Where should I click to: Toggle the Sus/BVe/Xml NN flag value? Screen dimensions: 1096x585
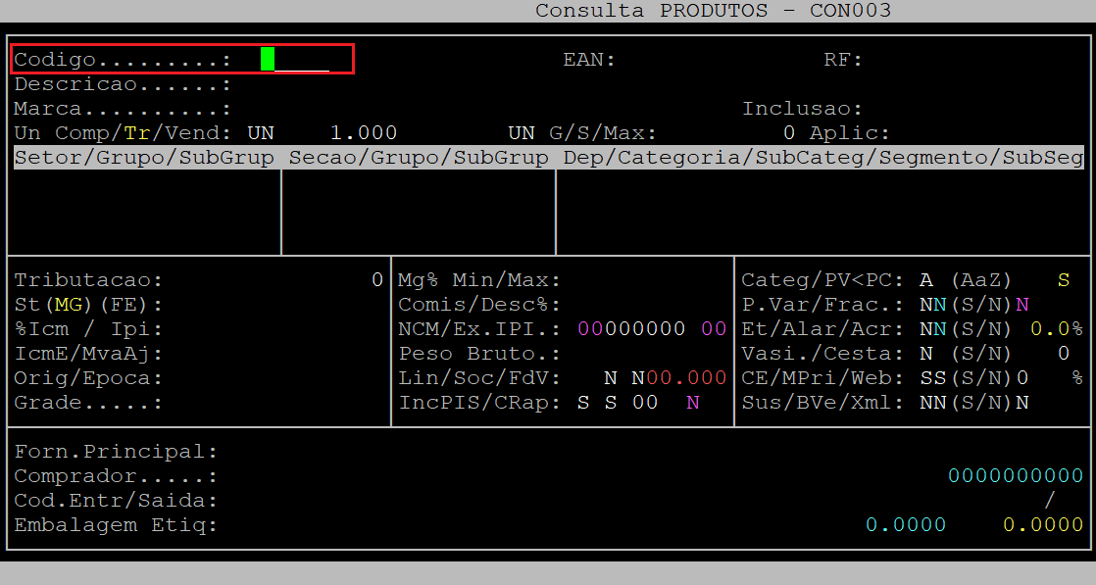pos(932,403)
